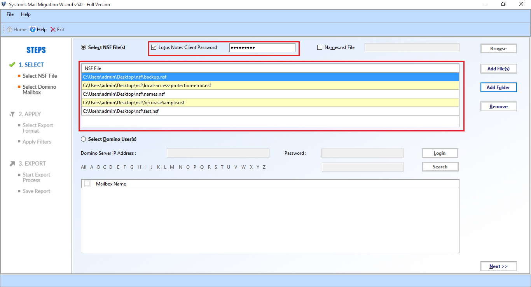The height and width of the screenshot is (287, 531).
Task: Filter mailboxes by letter D
Action: 111,167
